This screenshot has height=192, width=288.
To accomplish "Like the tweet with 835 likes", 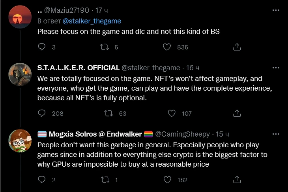I will [167, 47].
